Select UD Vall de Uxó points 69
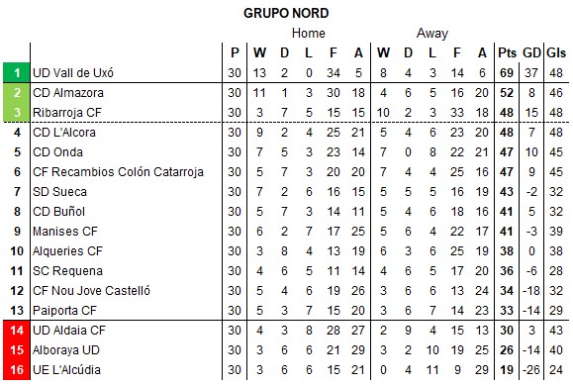573x386 pixels. point(507,72)
